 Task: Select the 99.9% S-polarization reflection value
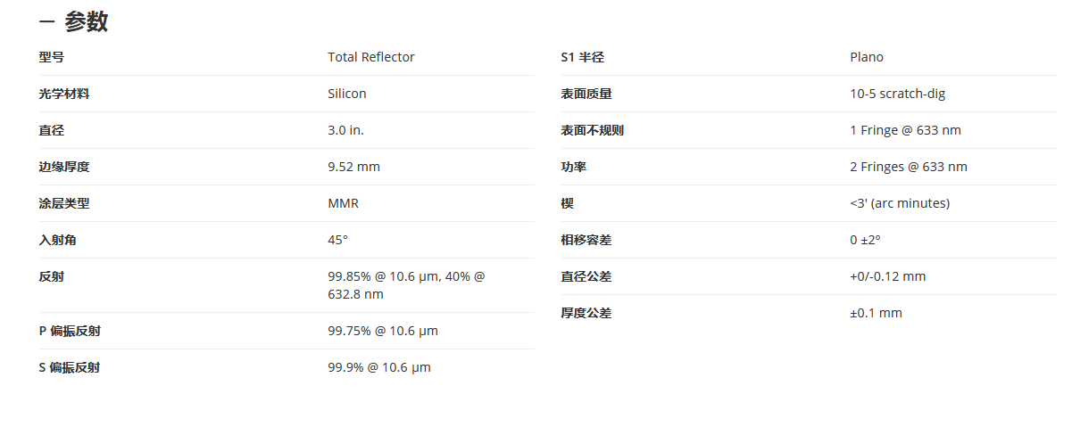[379, 367]
